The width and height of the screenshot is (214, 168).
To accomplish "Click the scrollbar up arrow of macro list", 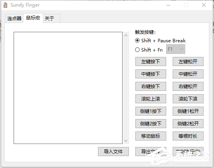I will (126, 35).
